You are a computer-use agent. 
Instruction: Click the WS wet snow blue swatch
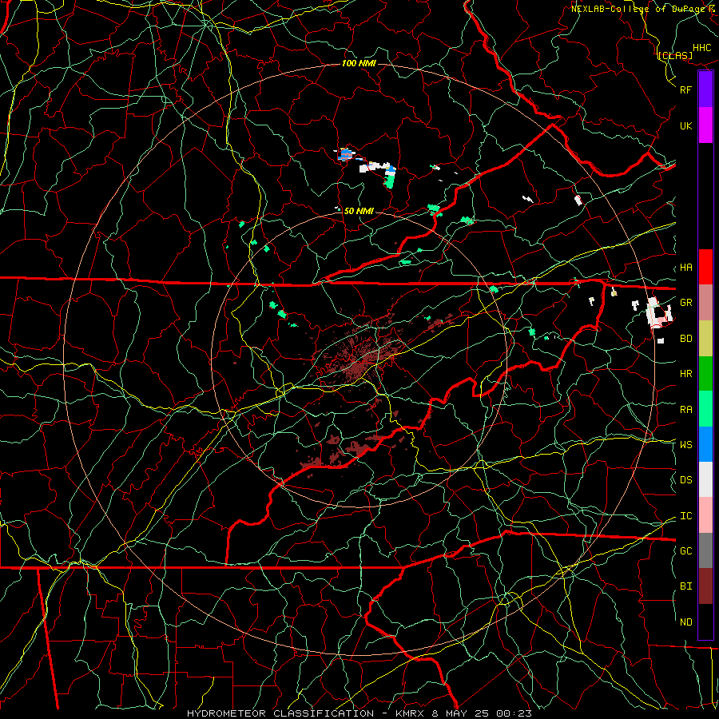coord(705,444)
